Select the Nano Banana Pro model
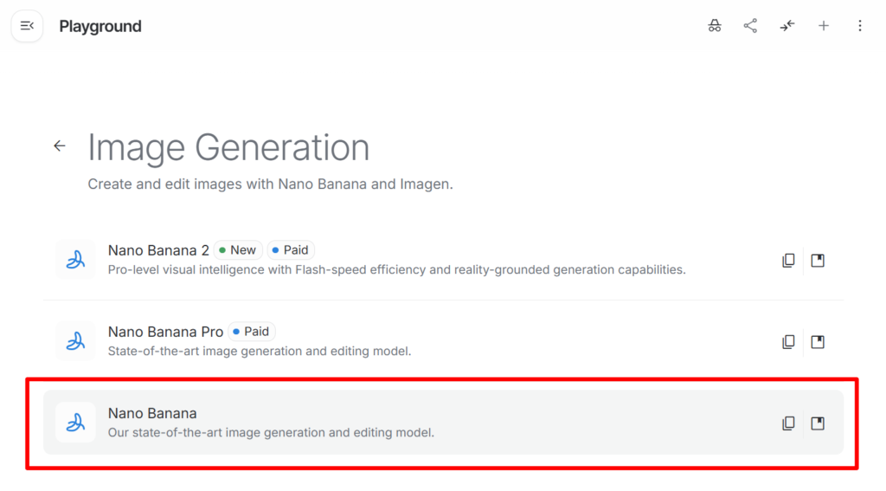 click(x=165, y=332)
